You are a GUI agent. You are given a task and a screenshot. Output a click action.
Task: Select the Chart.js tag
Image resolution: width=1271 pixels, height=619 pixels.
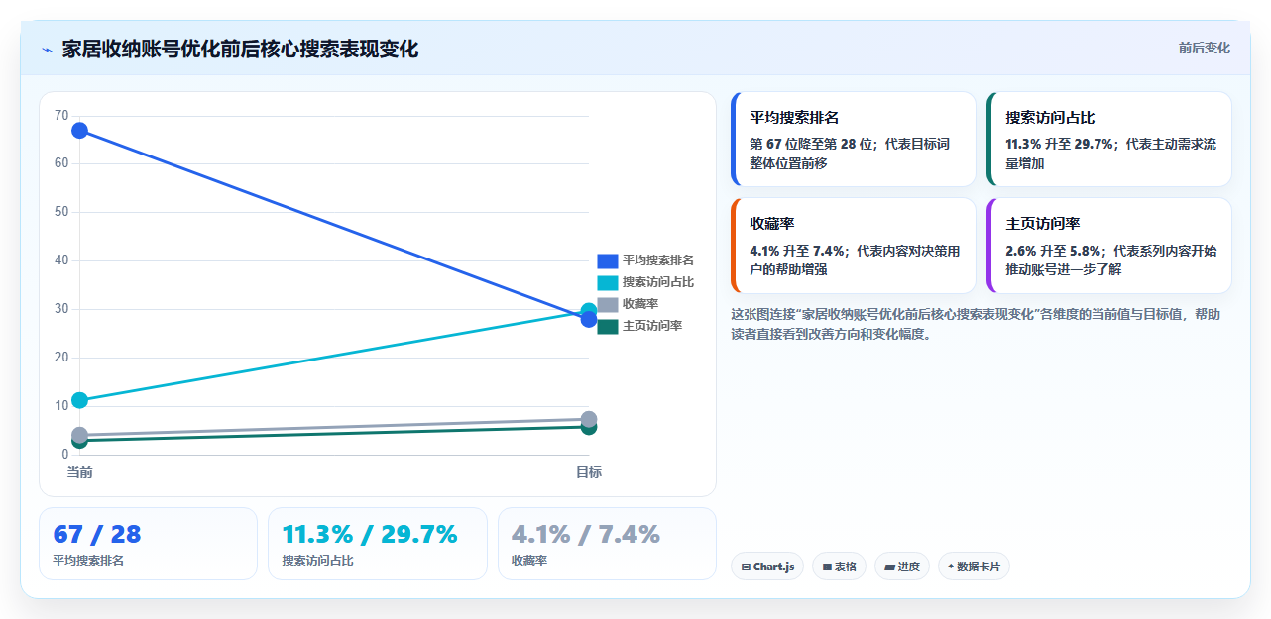click(767, 567)
